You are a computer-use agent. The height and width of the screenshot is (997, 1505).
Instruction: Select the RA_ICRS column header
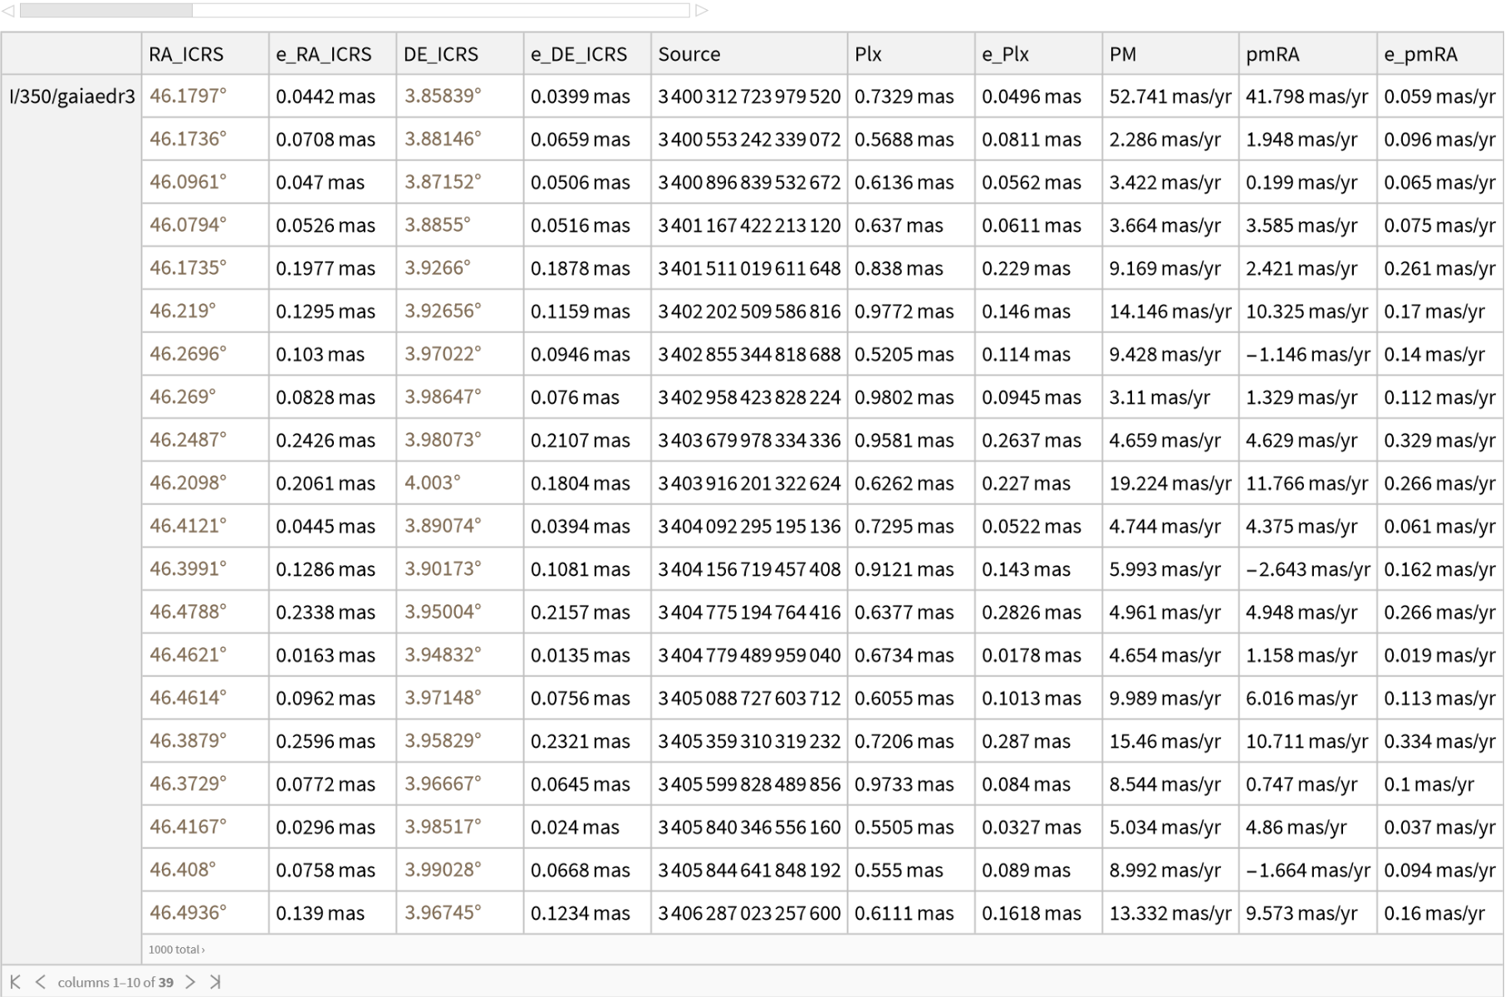tap(186, 55)
